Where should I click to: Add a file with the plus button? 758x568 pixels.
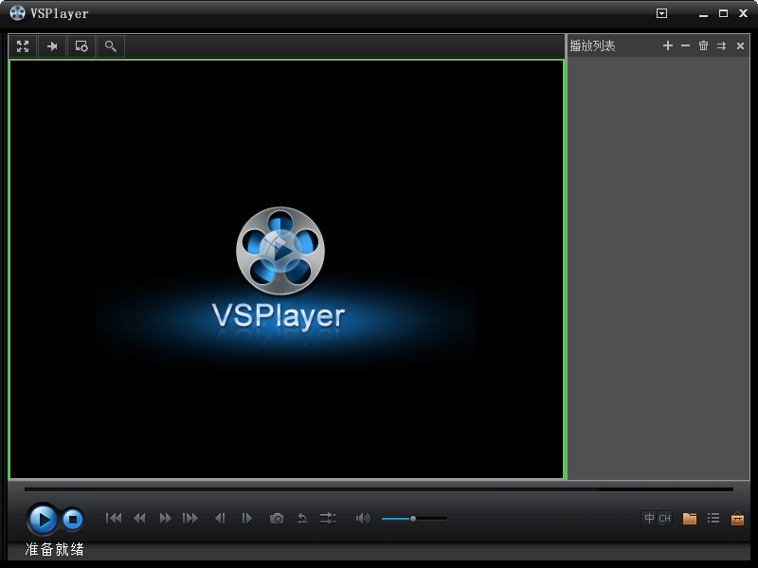pyautogui.click(x=667, y=45)
